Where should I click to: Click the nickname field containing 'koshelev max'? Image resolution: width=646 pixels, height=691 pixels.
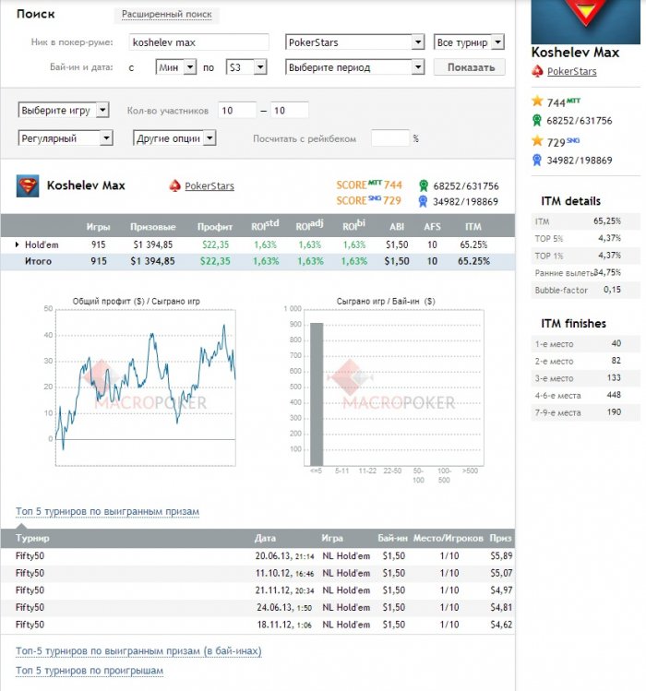click(x=198, y=42)
